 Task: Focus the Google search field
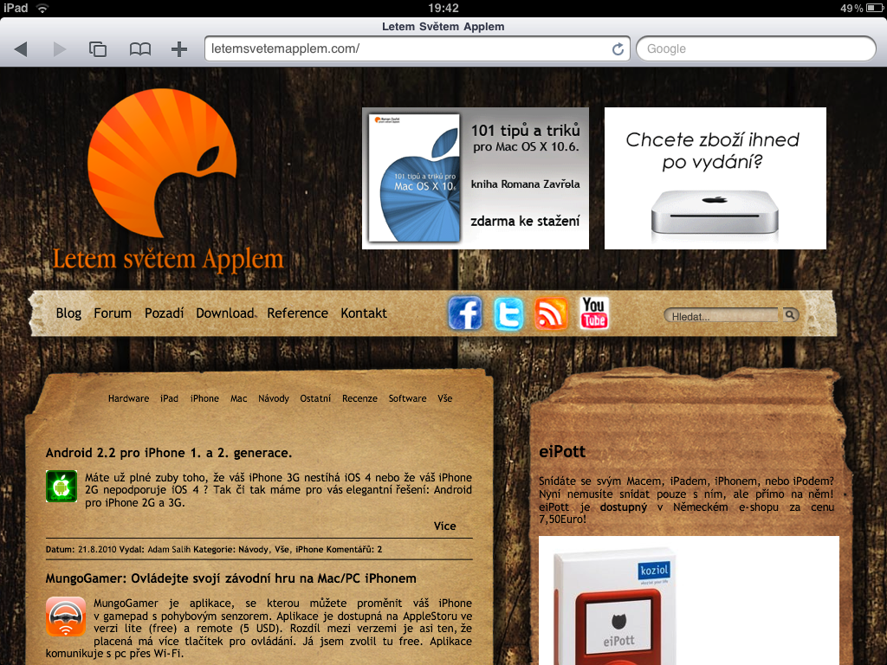pyautogui.click(x=756, y=48)
